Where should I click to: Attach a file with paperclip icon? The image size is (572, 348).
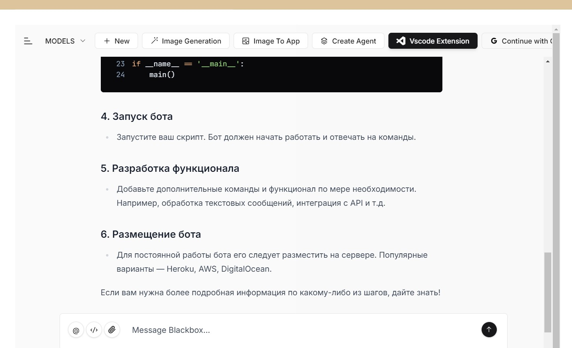click(x=112, y=330)
